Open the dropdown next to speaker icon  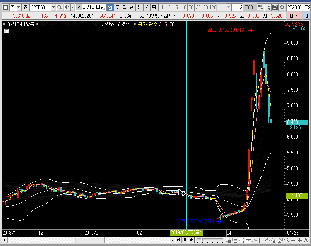(x=72, y=8)
